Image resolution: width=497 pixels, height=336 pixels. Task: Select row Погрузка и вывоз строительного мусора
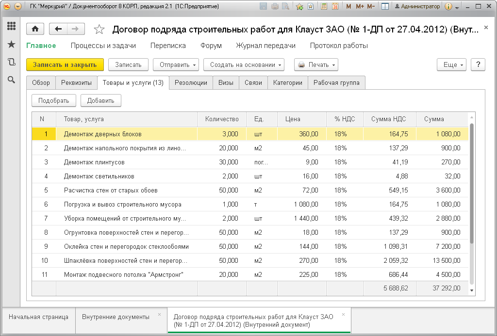coord(250,204)
